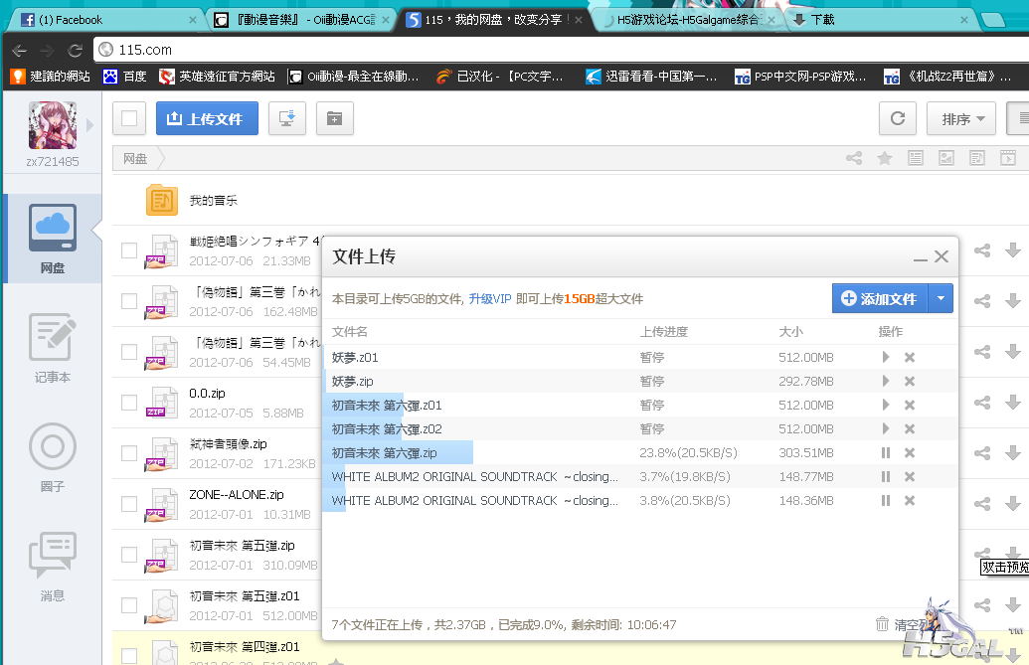Open the 百度 bookmark
This screenshot has width=1029, height=665.
point(124,77)
